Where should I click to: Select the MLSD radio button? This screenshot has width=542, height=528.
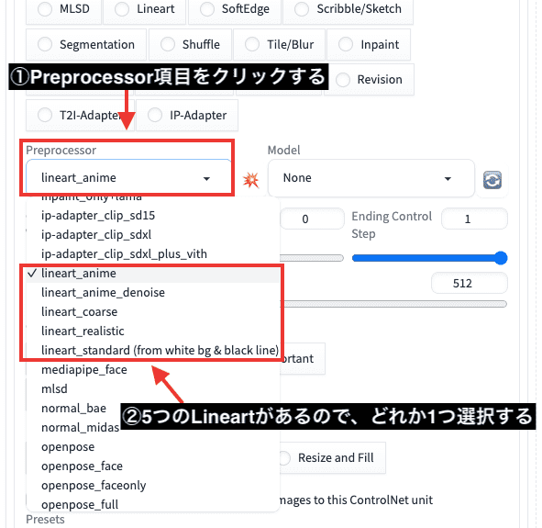(45, 9)
